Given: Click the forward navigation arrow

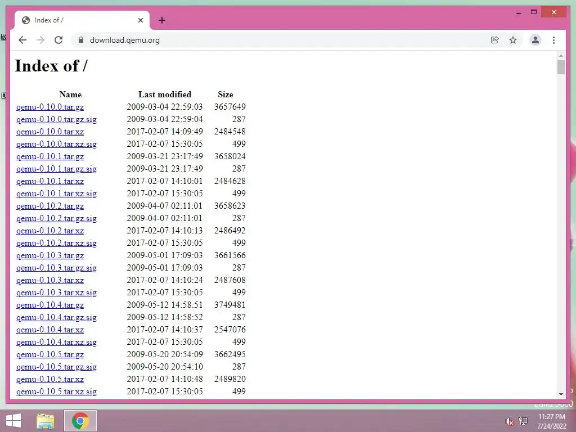Looking at the screenshot, I should pyautogui.click(x=40, y=40).
